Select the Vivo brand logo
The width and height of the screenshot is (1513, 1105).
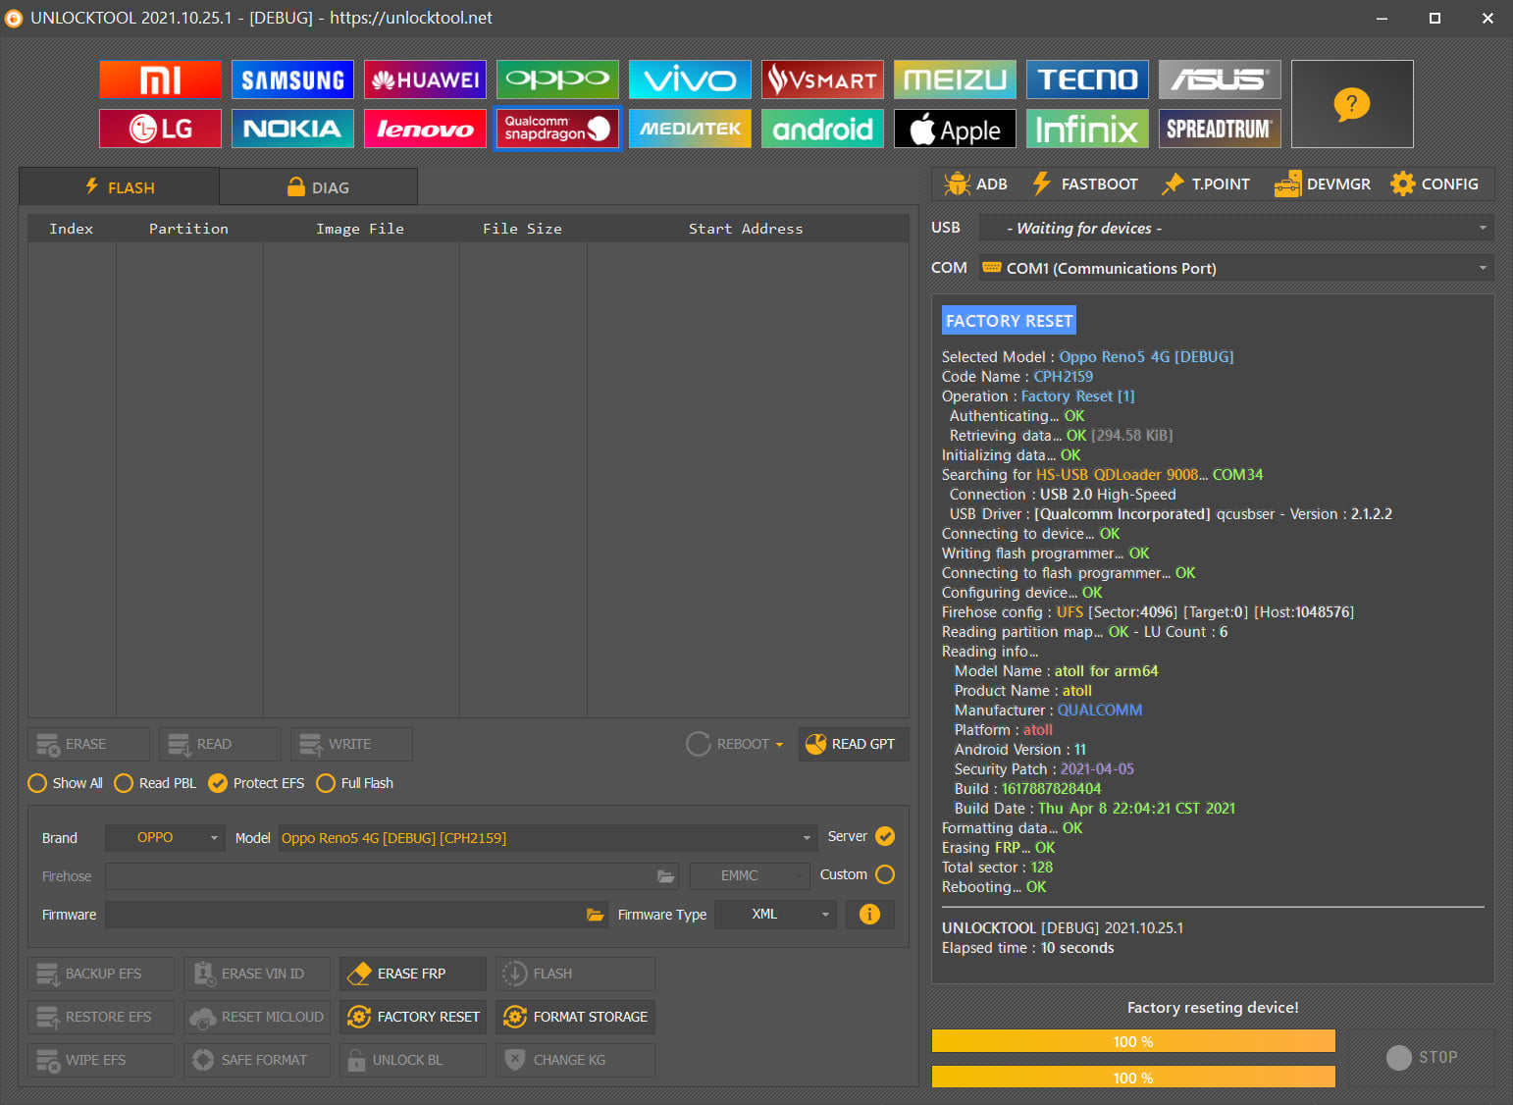[690, 79]
